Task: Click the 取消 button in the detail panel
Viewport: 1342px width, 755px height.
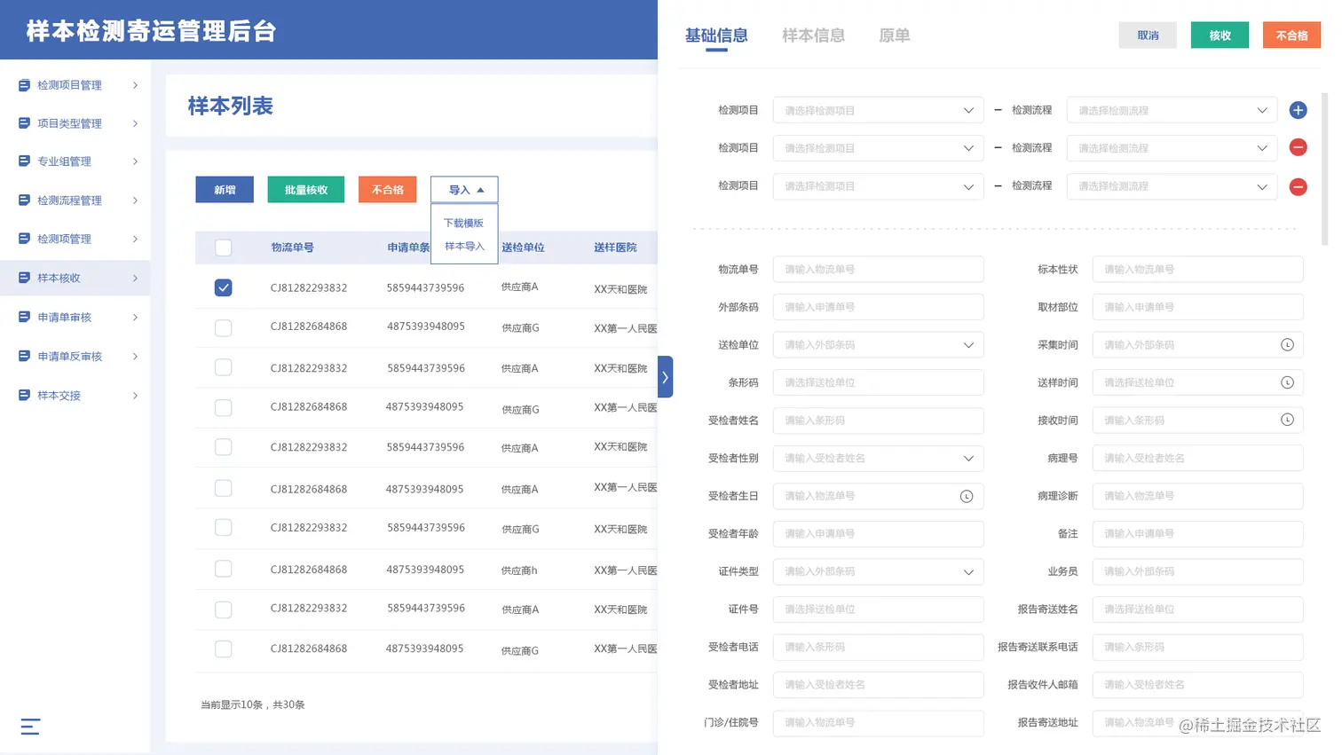Action: pyautogui.click(x=1148, y=35)
